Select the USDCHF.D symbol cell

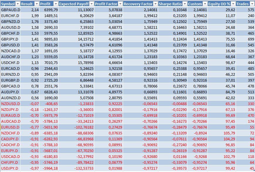point(10,63)
